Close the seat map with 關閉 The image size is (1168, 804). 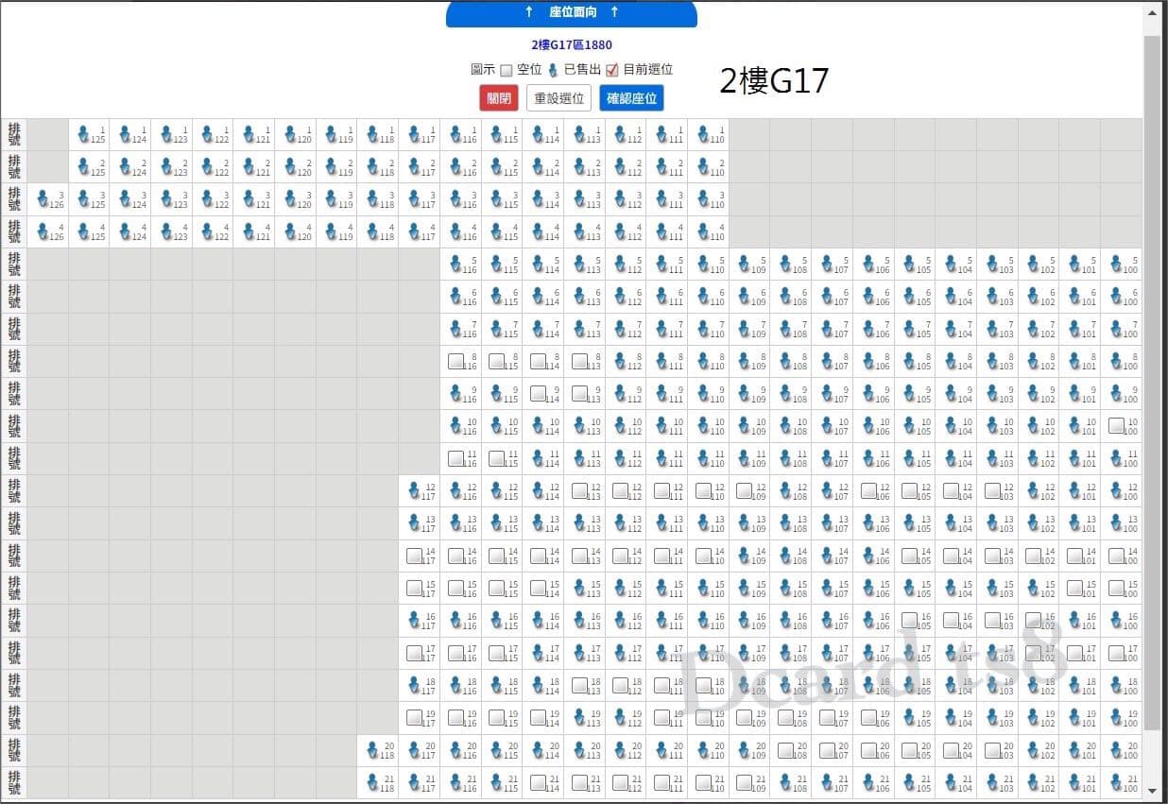[499, 98]
